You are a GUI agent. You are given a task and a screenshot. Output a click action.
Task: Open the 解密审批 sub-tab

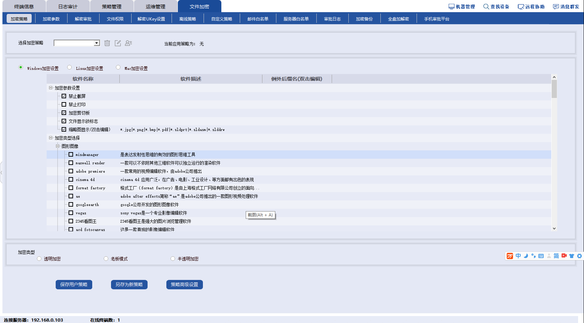(x=83, y=19)
